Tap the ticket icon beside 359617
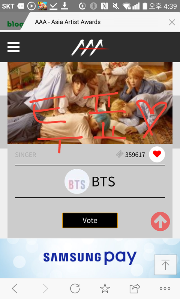 click(x=120, y=154)
